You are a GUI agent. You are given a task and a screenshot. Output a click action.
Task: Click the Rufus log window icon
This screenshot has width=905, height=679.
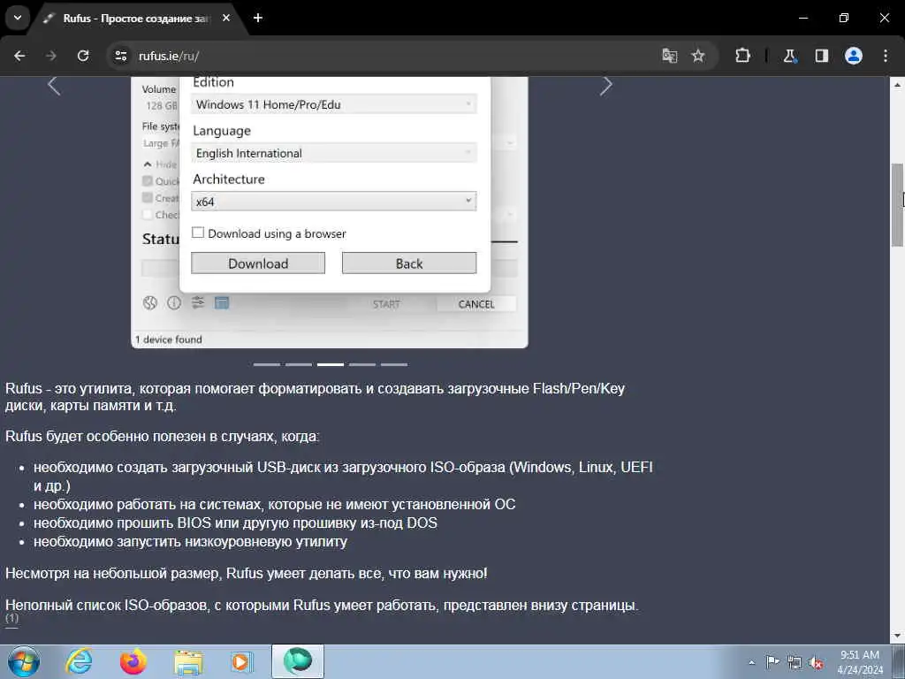(x=222, y=302)
